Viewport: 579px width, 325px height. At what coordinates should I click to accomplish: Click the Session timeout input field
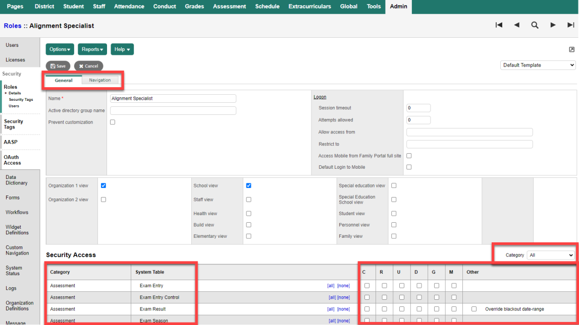pos(418,108)
